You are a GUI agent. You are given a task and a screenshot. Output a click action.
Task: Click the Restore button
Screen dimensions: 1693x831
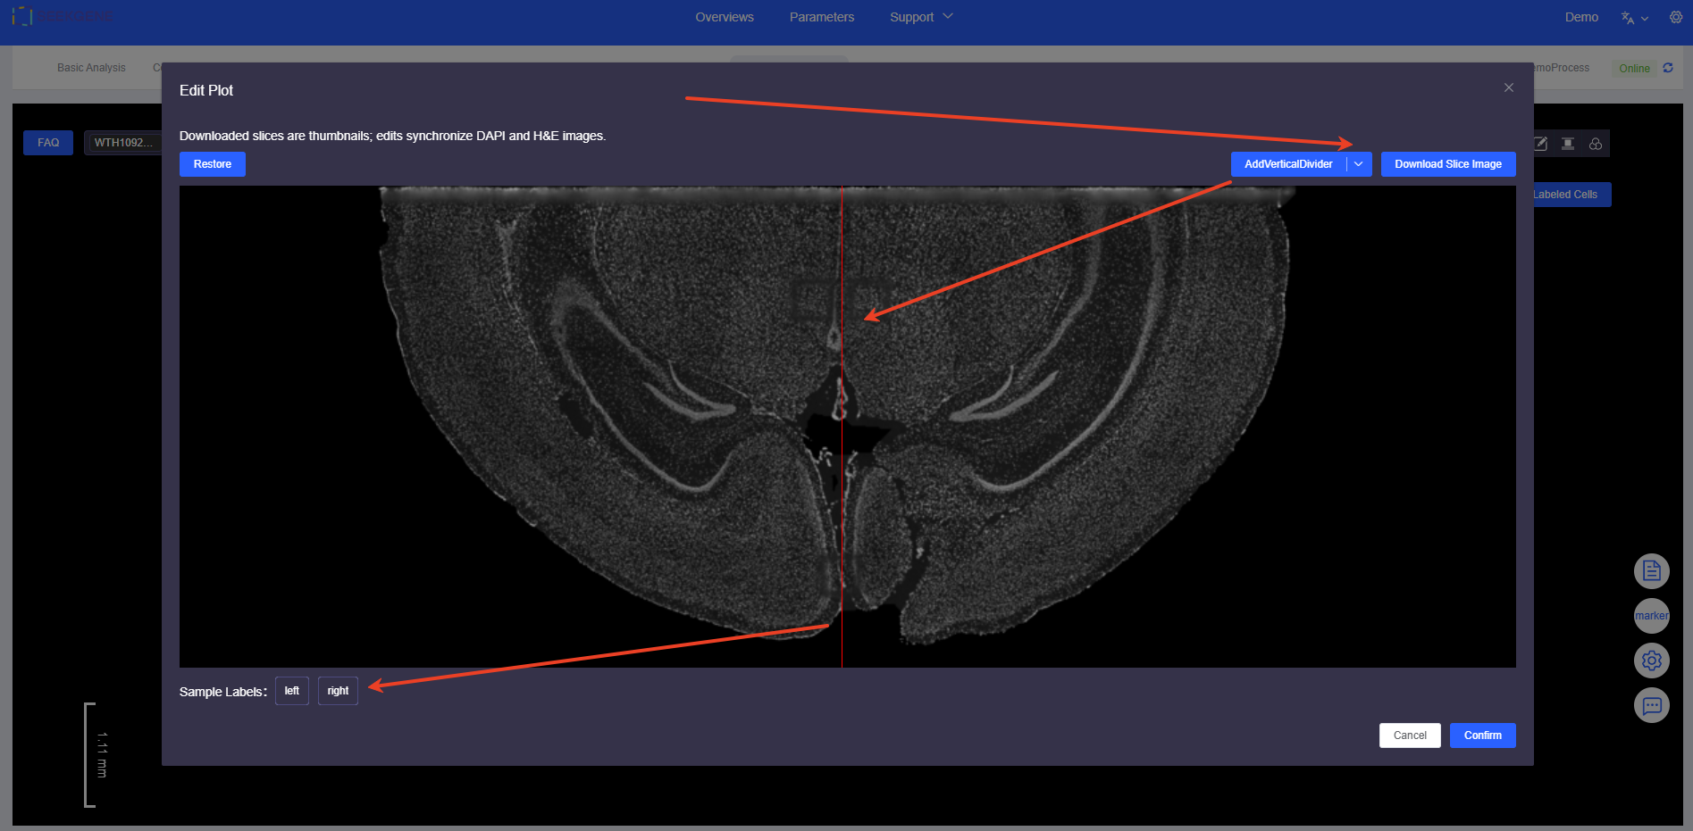212,164
